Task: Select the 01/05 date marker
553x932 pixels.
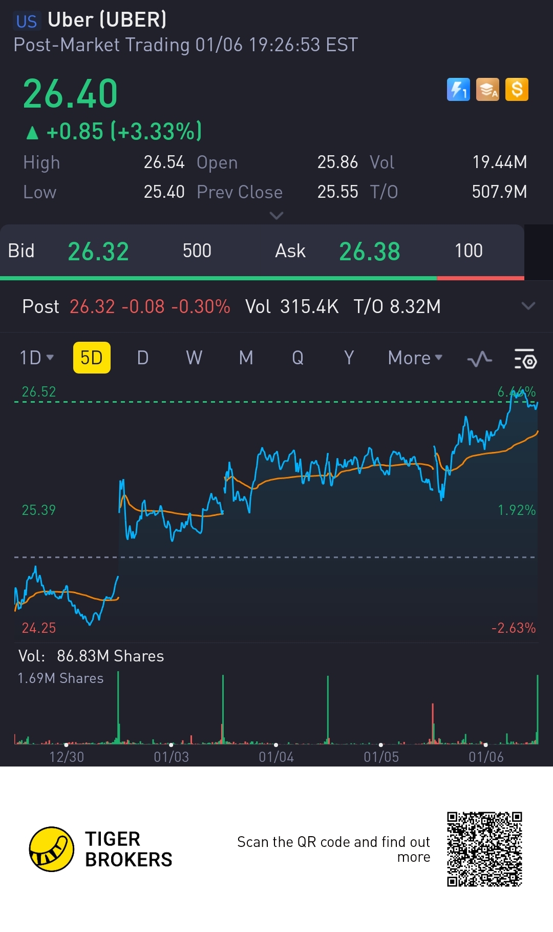Action: click(381, 757)
